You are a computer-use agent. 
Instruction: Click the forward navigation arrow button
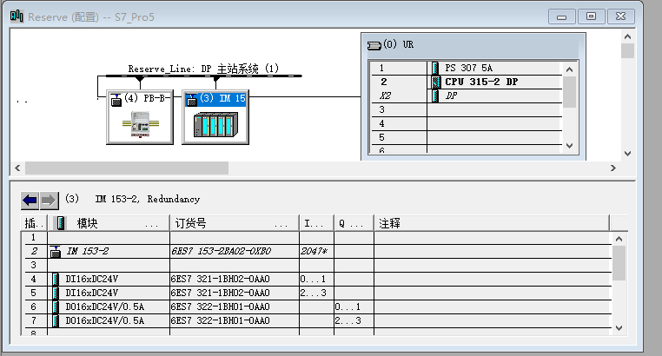[49, 200]
